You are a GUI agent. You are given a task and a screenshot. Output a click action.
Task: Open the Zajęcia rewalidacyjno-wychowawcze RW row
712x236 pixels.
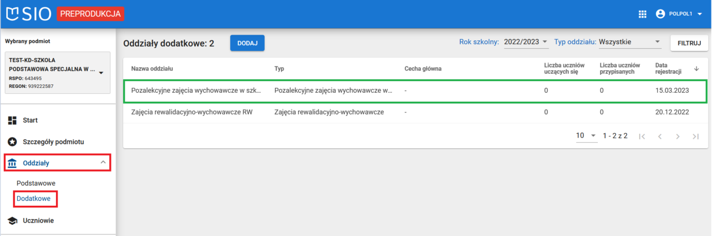click(191, 112)
